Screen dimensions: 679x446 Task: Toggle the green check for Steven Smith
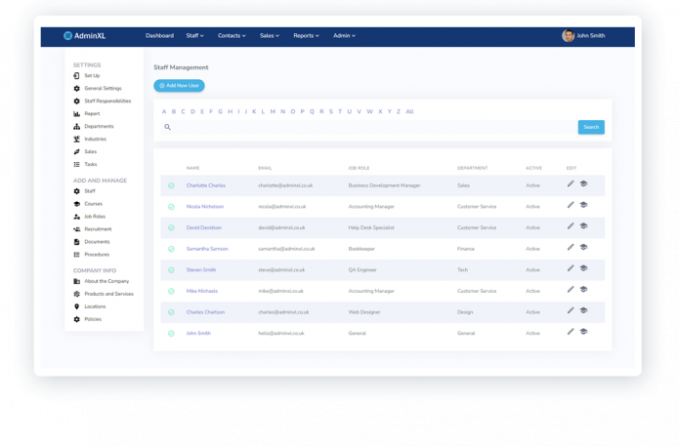(172, 270)
